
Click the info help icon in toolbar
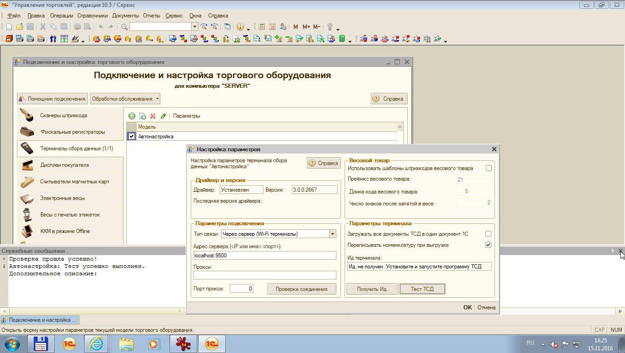[240, 27]
